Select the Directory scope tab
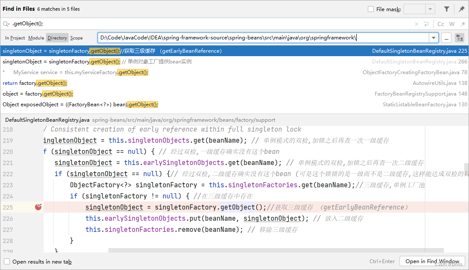The height and width of the screenshot is (270, 469). pyautogui.click(x=57, y=38)
